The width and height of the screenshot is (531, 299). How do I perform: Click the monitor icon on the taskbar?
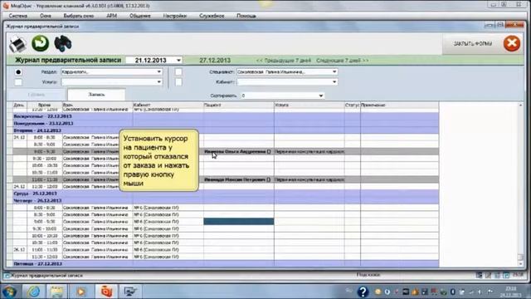pyautogui.click(x=130, y=292)
